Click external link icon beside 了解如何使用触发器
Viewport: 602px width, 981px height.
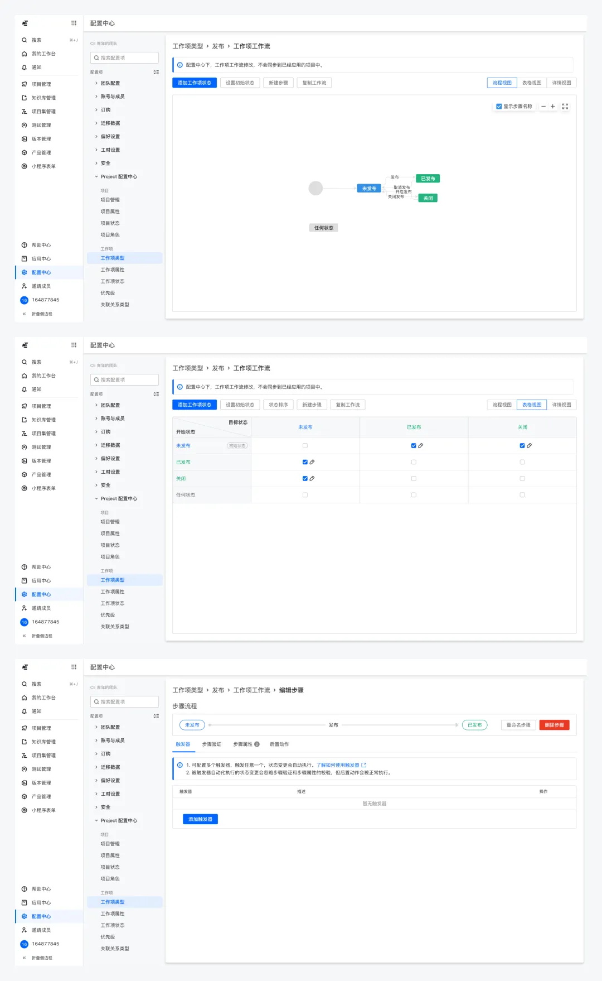pyautogui.click(x=364, y=765)
